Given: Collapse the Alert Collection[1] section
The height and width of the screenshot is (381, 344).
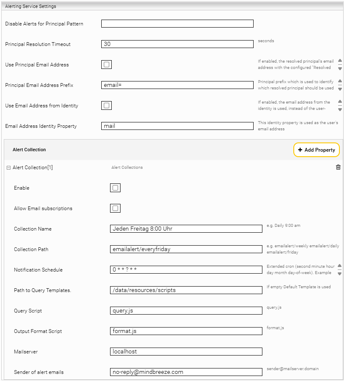Looking at the screenshot, I should [x=8, y=168].
